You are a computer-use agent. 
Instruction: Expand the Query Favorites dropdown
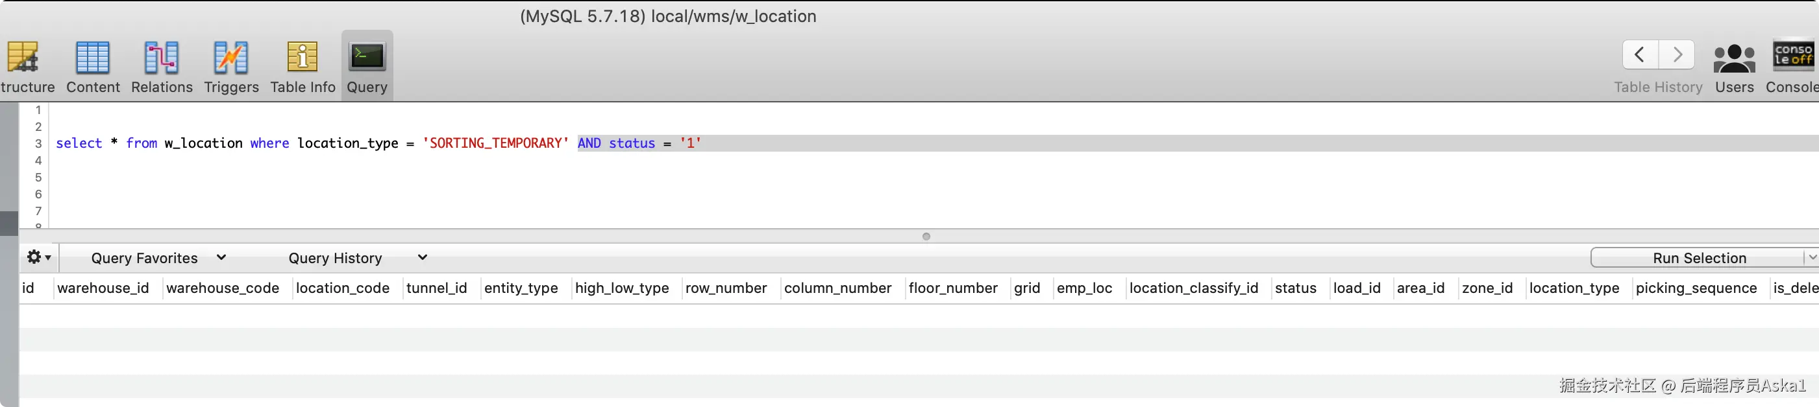coord(158,258)
